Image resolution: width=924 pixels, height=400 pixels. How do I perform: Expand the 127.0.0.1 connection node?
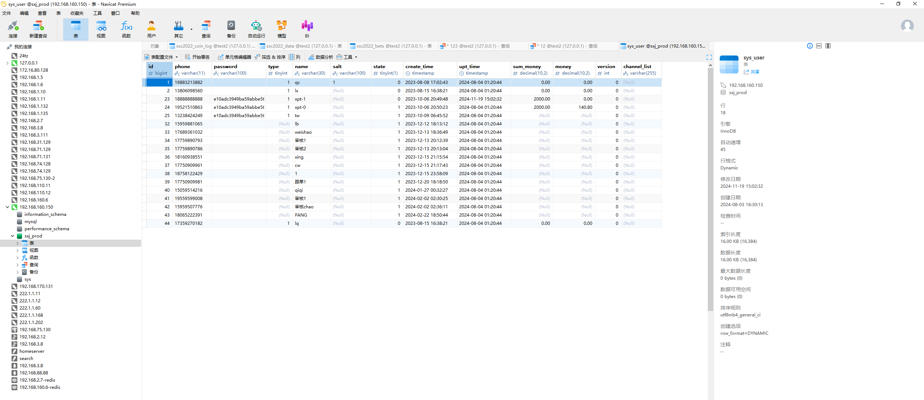pyautogui.click(x=8, y=63)
